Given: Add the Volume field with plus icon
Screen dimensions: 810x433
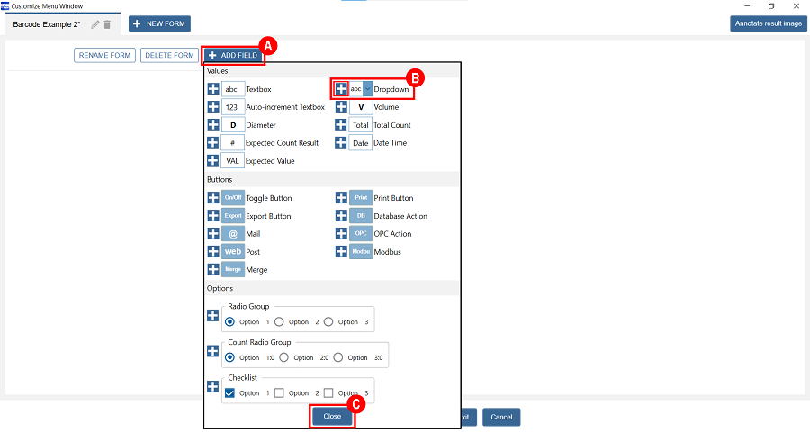Looking at the screenshot, I should click(x=341, y=107).
